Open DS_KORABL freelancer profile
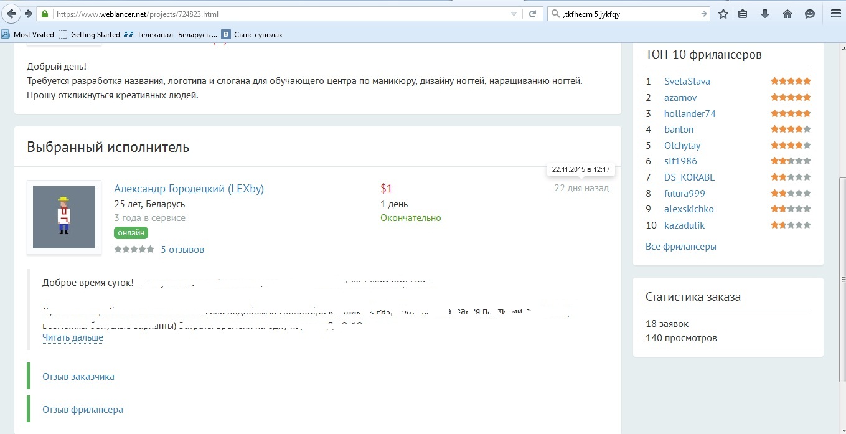This screenshot has width=846, height=434. pyautogui.click(x=689, y=177)
